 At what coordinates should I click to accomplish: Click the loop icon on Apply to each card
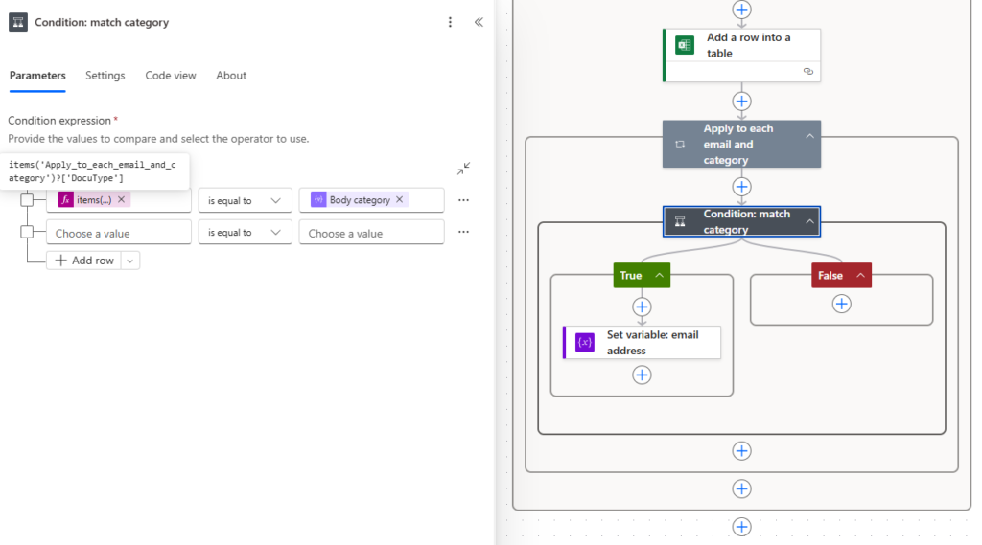click(x=680, y=144)
